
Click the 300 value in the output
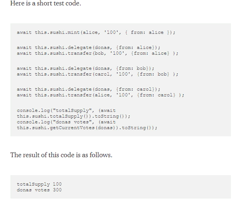click(x=57, y=190)
